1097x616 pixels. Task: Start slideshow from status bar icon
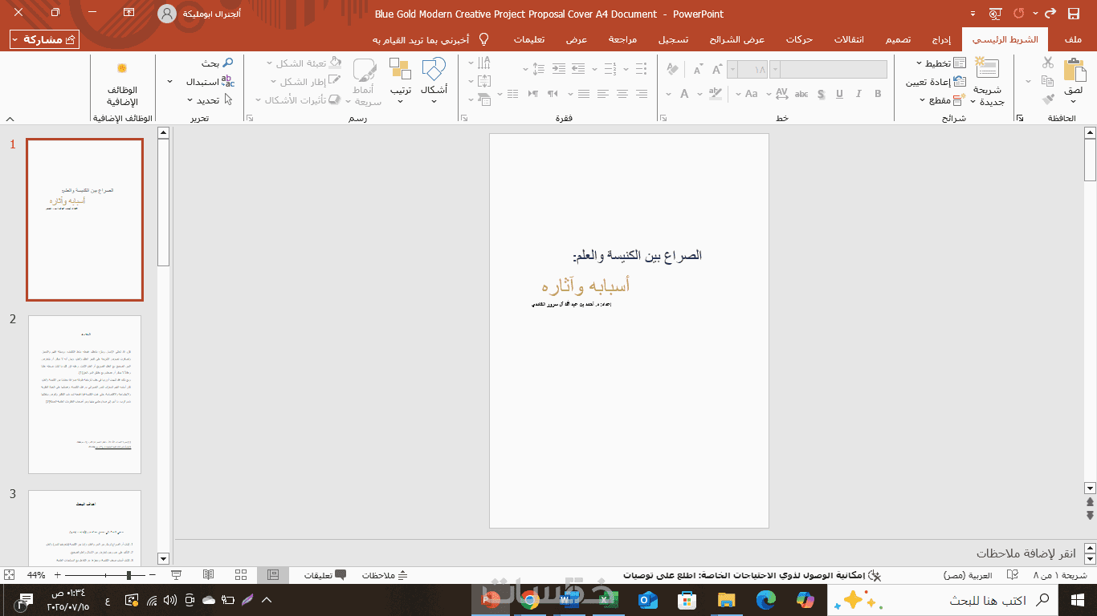pyautogui.click(x=176, y=575)
